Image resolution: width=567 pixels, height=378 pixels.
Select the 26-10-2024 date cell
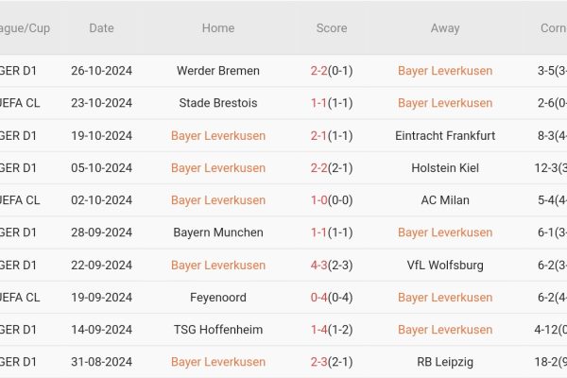101,71
